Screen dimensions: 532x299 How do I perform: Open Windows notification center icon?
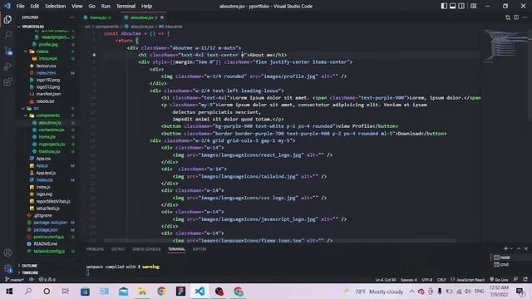click(x=520, y=292)
